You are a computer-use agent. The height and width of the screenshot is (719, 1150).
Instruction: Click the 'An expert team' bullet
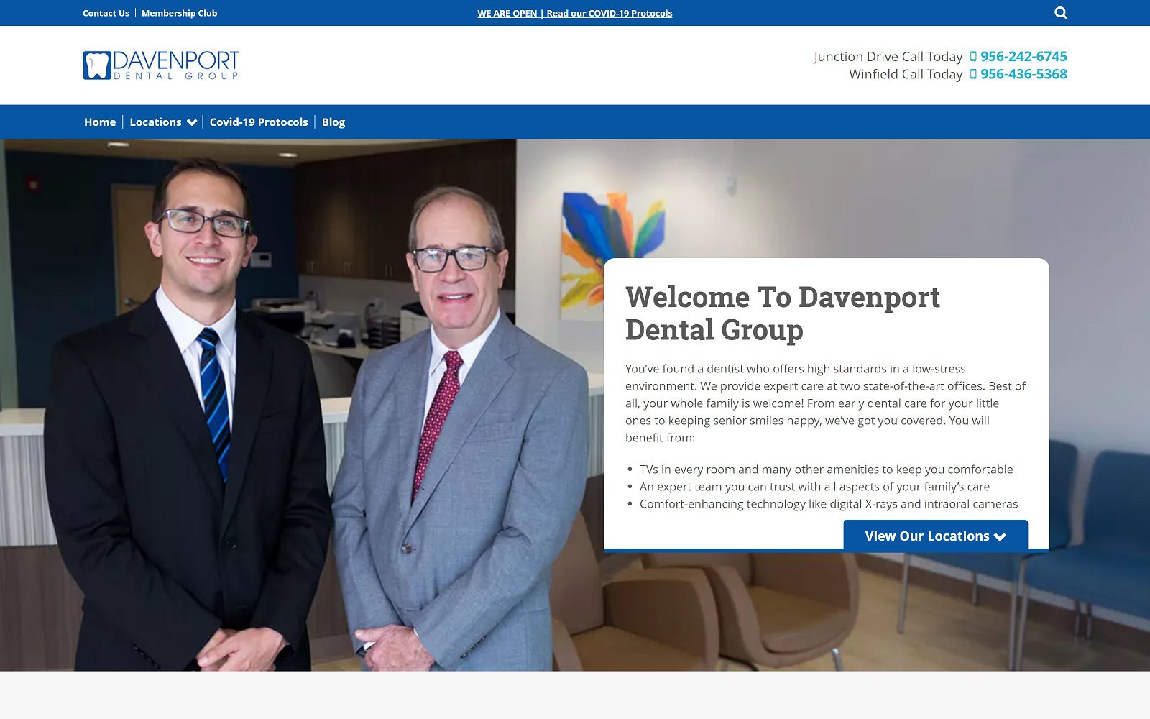click(x=814, y=487)
